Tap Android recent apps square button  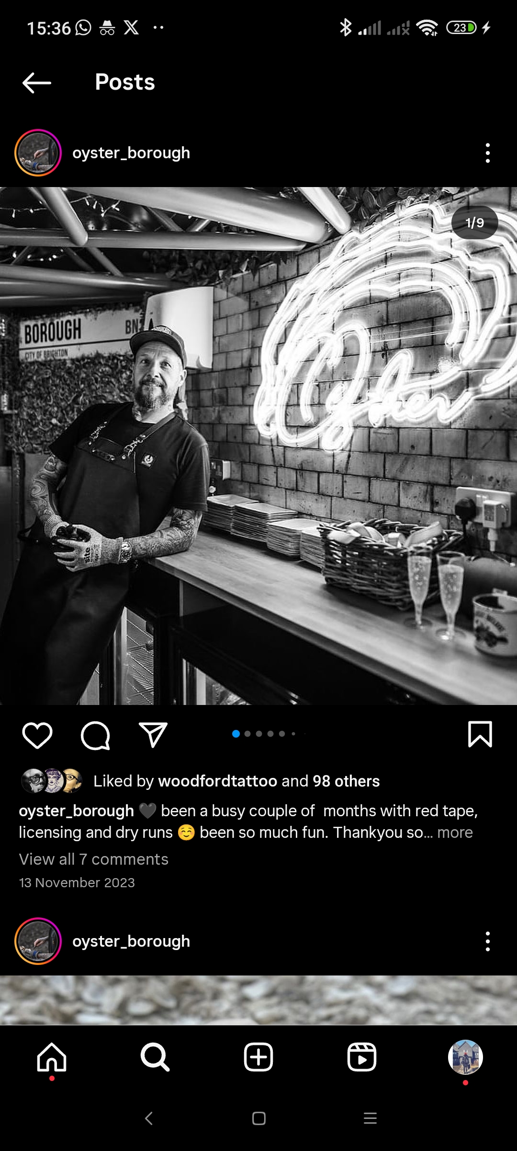(259, 1118)
